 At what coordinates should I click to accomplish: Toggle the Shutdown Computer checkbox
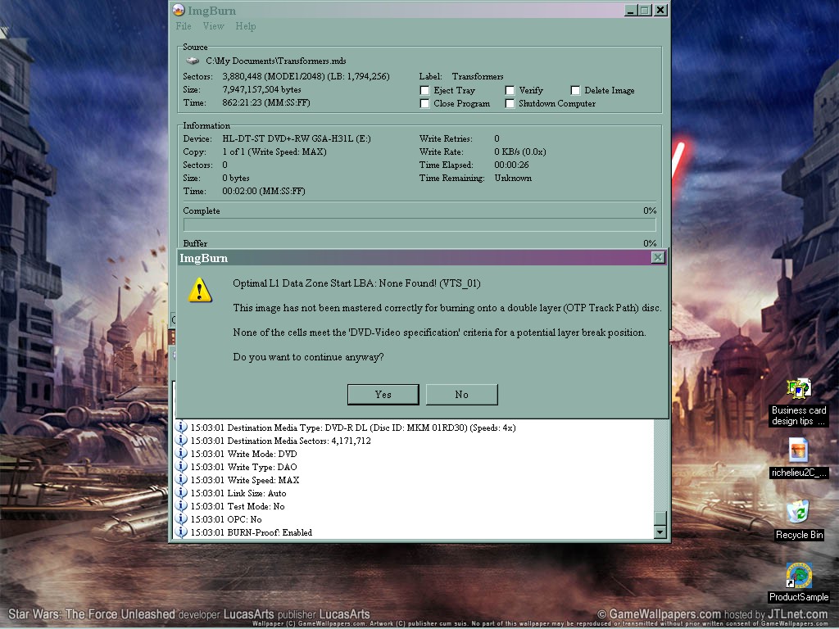pos(510,104)
